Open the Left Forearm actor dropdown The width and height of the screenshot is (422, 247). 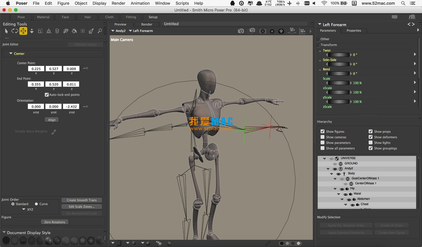click(x=141, y=31)
